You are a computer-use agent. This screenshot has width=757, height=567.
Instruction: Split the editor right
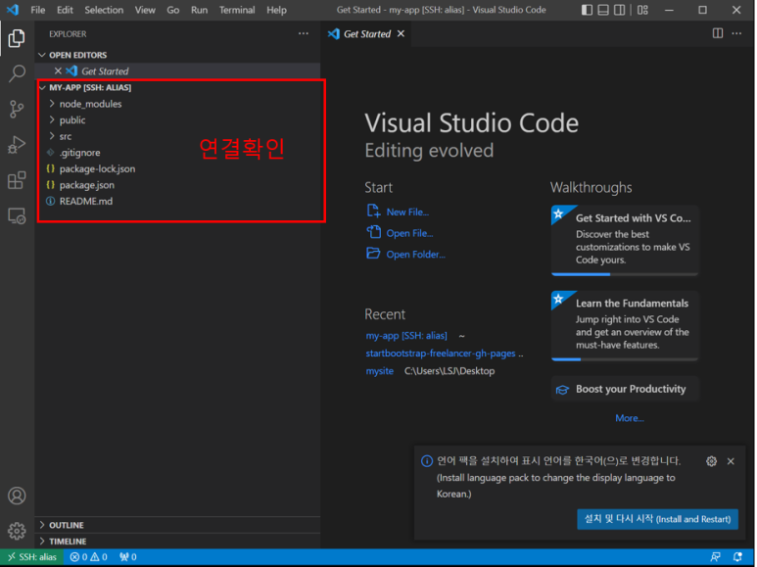click(x=718, y=33)
